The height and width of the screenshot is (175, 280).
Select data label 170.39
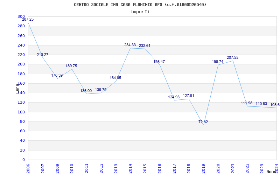tap(57, 75)
